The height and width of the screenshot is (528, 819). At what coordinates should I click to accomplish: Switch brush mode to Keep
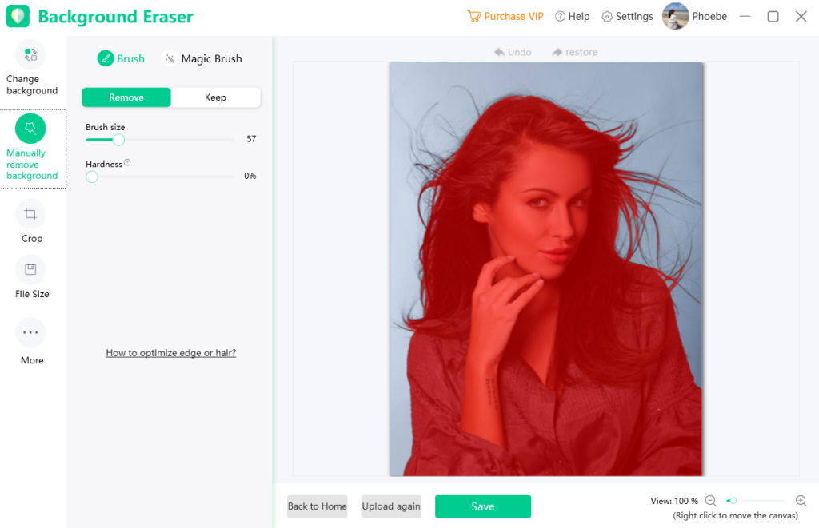pos(215,97)
